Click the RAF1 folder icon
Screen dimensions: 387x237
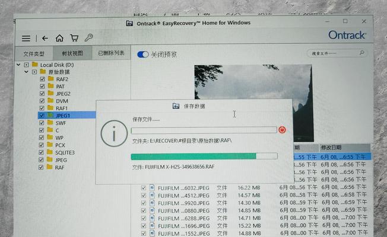[x=50, y=108]
